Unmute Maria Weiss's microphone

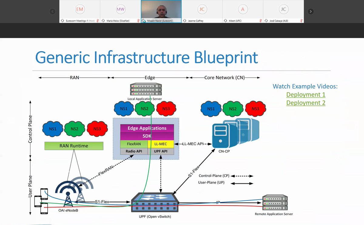tap(139, 21)
